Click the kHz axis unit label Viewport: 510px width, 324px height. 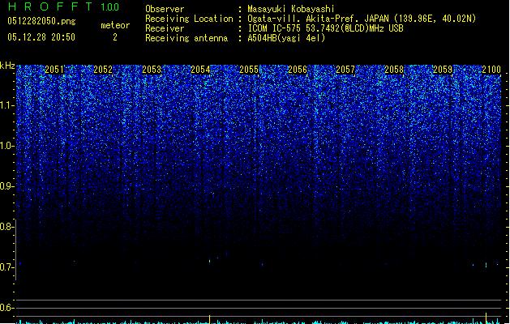(7, 66)
